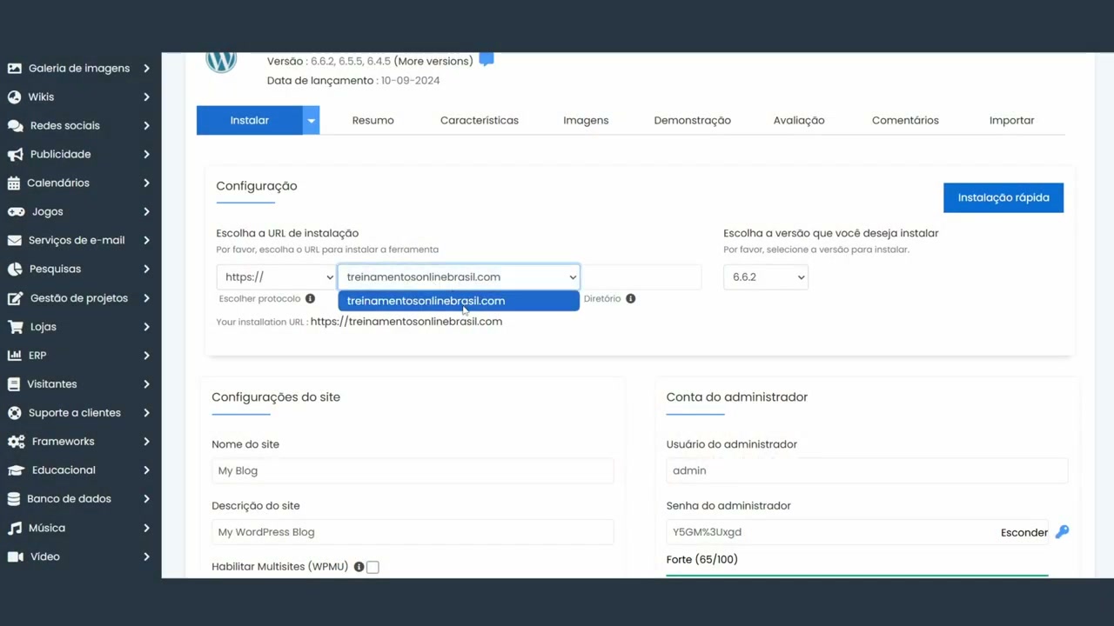Viewport: 1114px width, 626px height.
Task: Click the Jogos gamepad icon
Action: [16, 211]
